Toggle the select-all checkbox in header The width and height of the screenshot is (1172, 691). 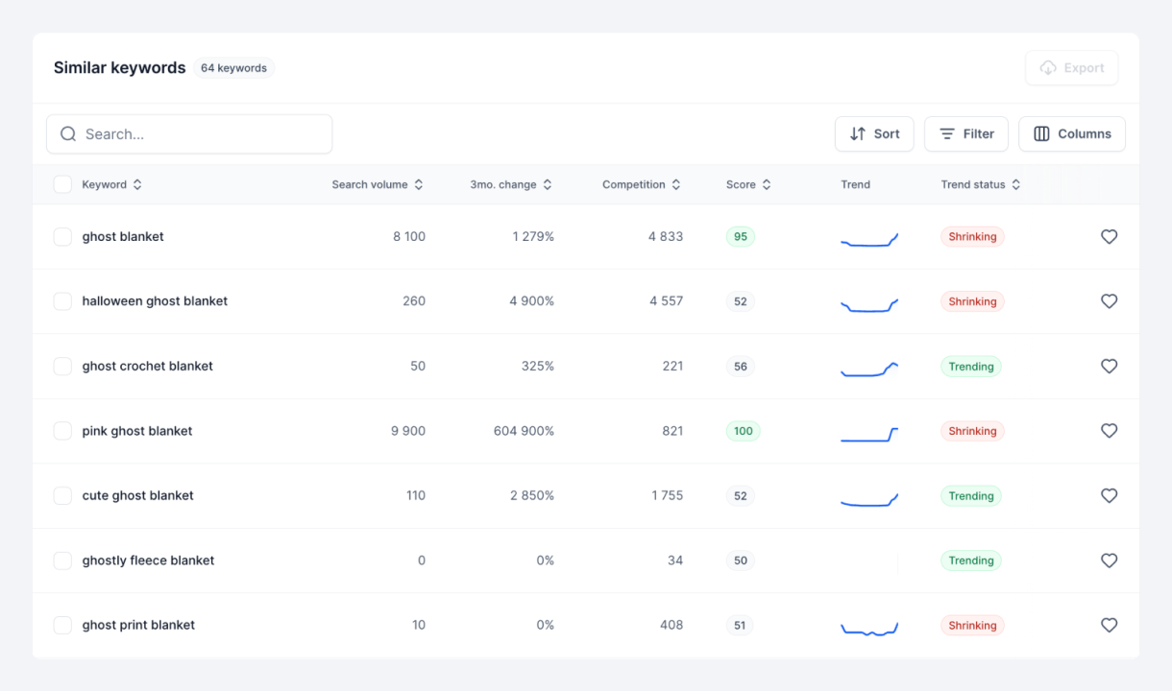(62, 184)
